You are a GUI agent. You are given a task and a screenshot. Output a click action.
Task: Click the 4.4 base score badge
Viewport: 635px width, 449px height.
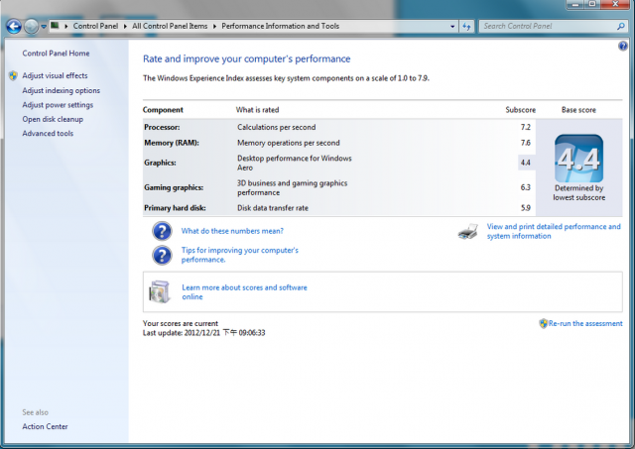click(x=578, y=159)
